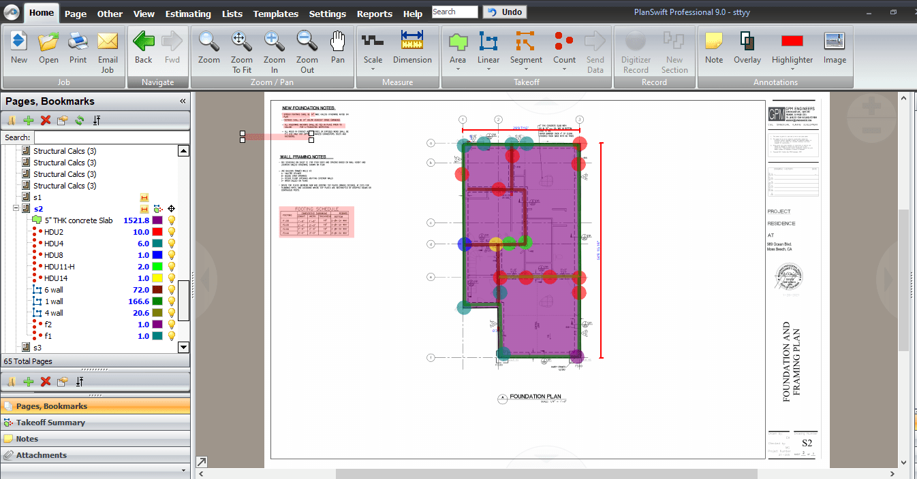Print the current plan page
The height and width of the screenshot is (479, 917).
point(78,47)
